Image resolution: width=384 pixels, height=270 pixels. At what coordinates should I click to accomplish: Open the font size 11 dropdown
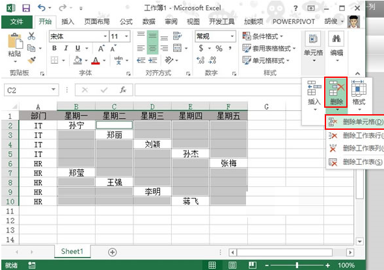pos(127,36)
